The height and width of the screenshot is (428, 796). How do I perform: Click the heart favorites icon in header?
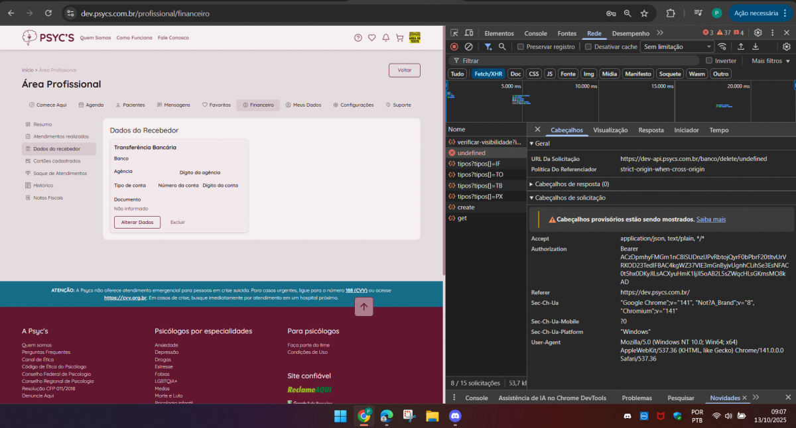pos(371,38)
